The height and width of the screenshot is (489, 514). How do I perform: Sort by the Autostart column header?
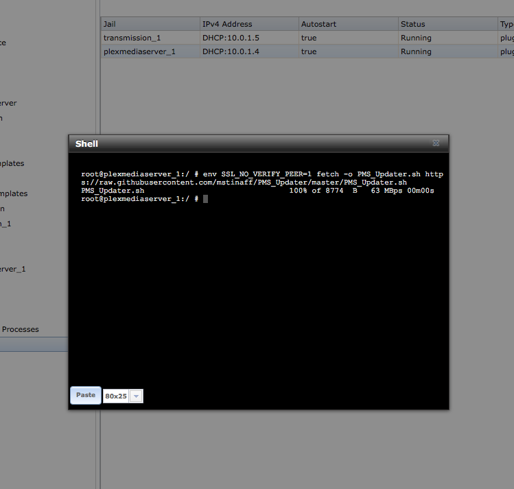click(349, 24)
